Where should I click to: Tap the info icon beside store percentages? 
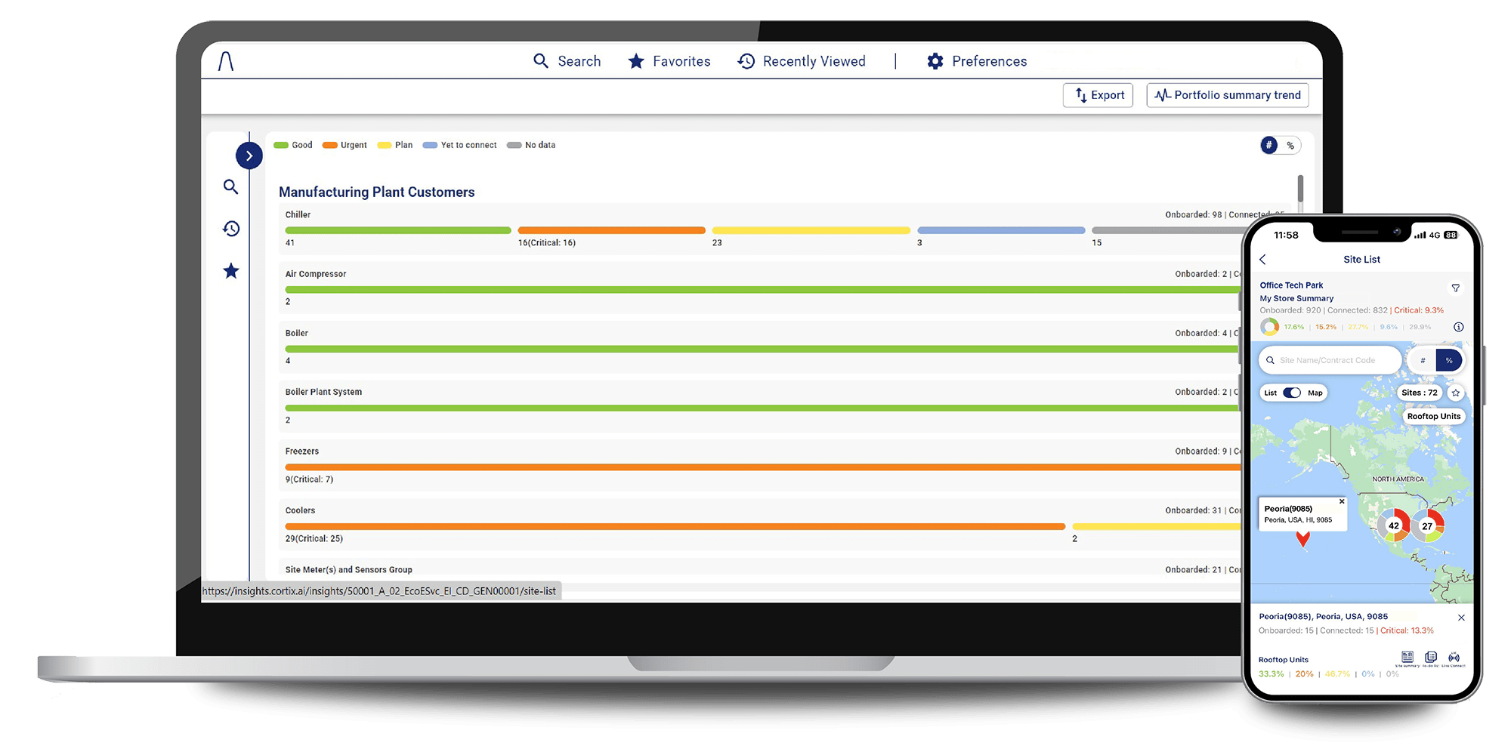click(x=1458, y=327)
